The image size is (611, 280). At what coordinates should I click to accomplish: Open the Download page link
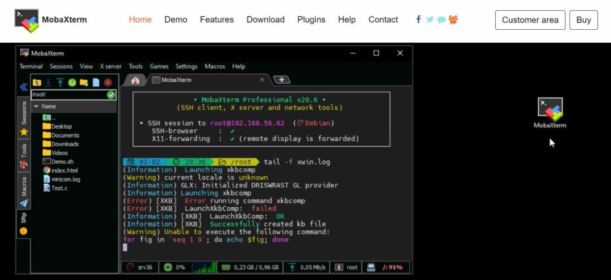pyautogui.click(x=266, y=20)
